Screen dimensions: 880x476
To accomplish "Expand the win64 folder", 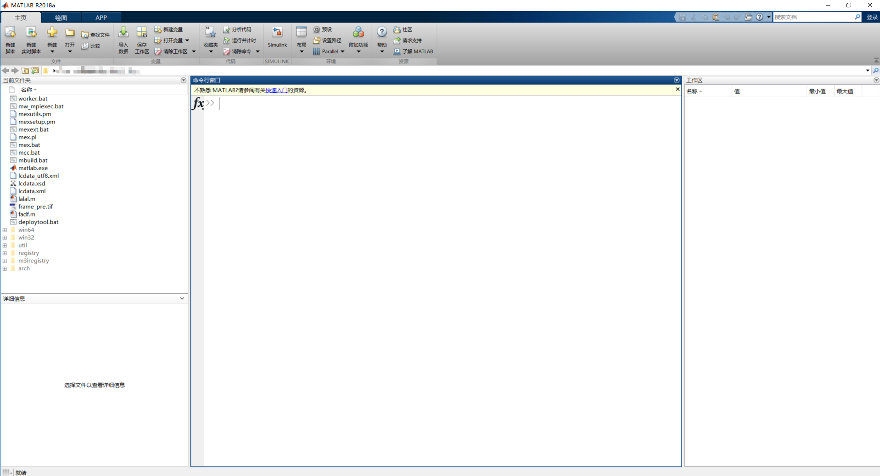I will 5,230.
